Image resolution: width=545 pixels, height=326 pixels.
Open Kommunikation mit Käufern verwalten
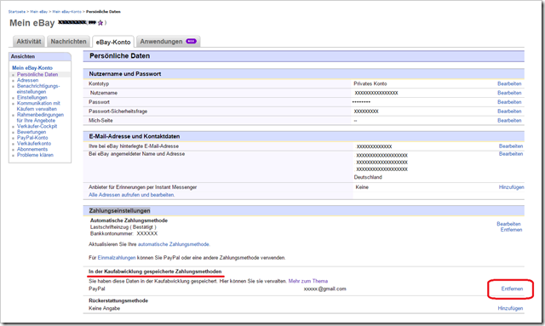(x=38, y=106)
